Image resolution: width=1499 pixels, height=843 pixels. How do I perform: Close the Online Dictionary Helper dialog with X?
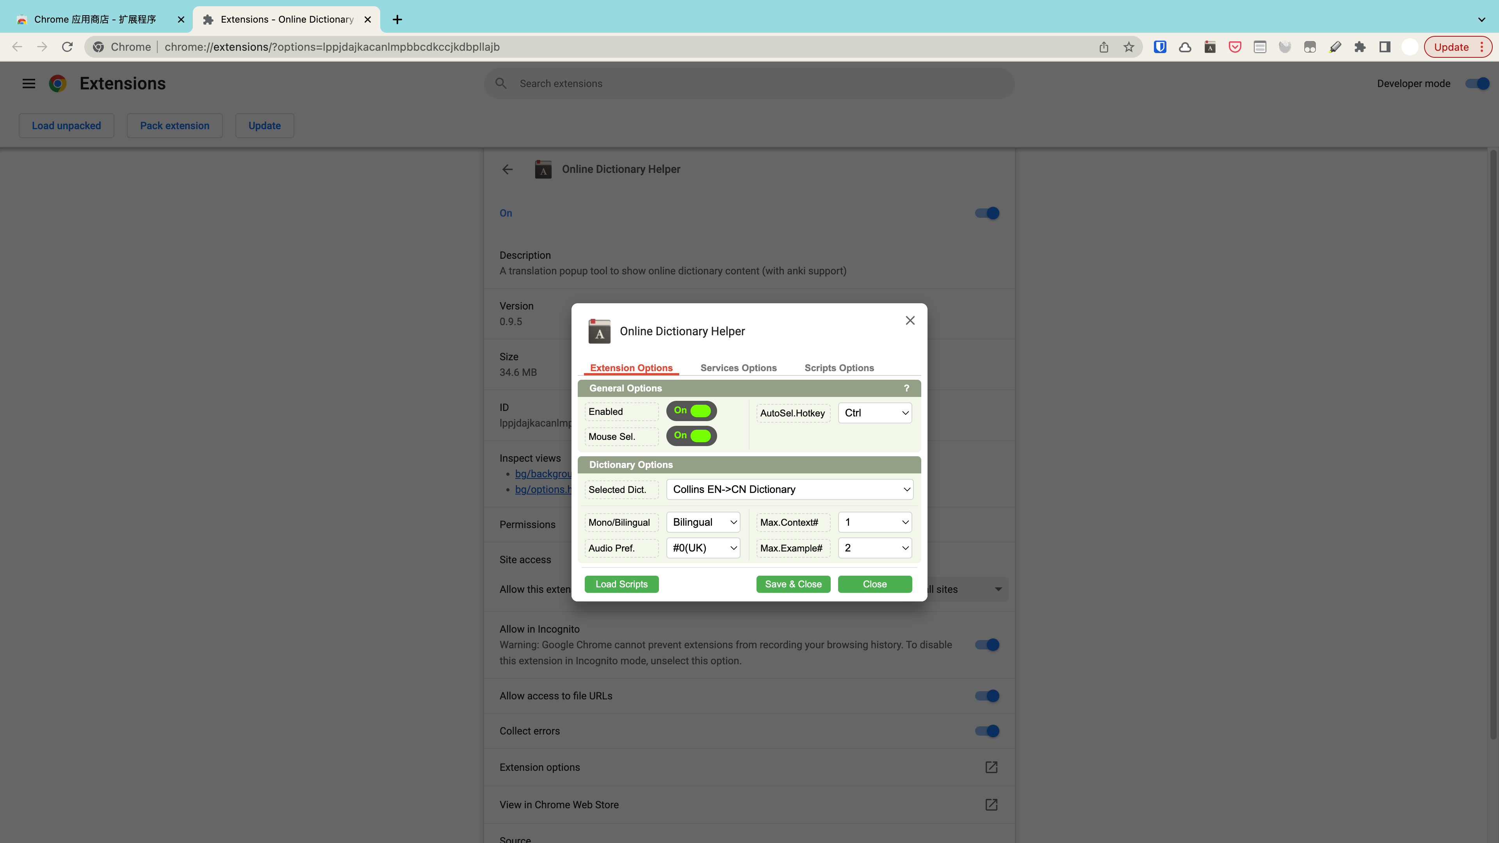[910, 320]
